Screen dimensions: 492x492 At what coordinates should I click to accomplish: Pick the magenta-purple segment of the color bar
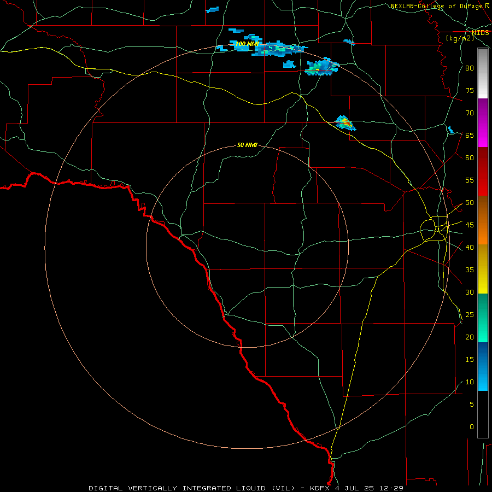point(483,122)
